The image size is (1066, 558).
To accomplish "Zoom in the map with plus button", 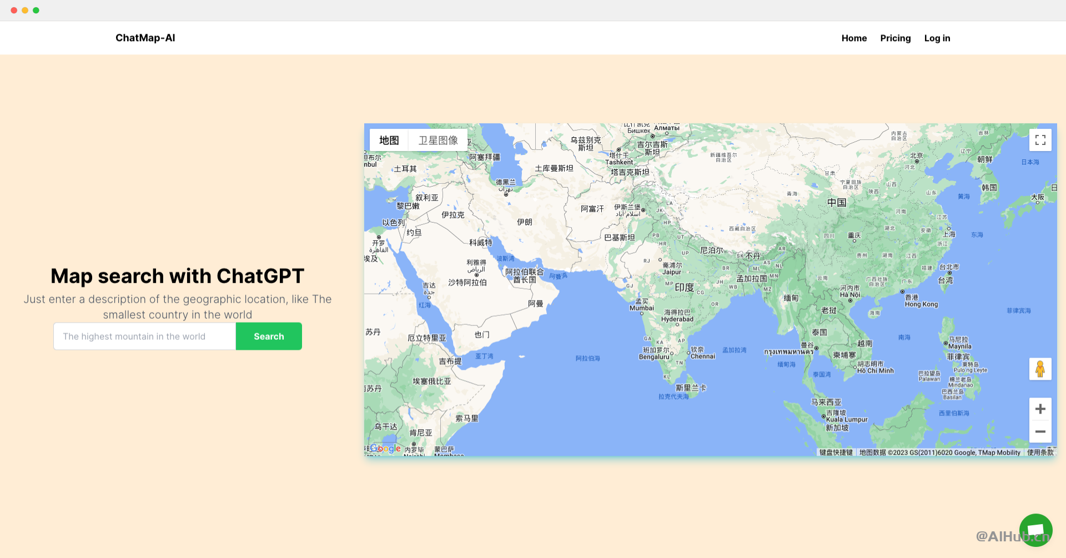I will (x=1040, y=409).
